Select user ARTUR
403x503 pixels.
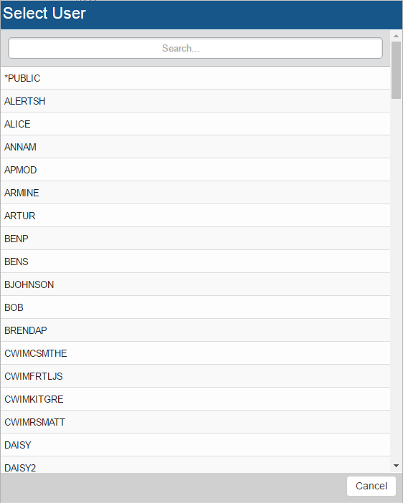195,216
